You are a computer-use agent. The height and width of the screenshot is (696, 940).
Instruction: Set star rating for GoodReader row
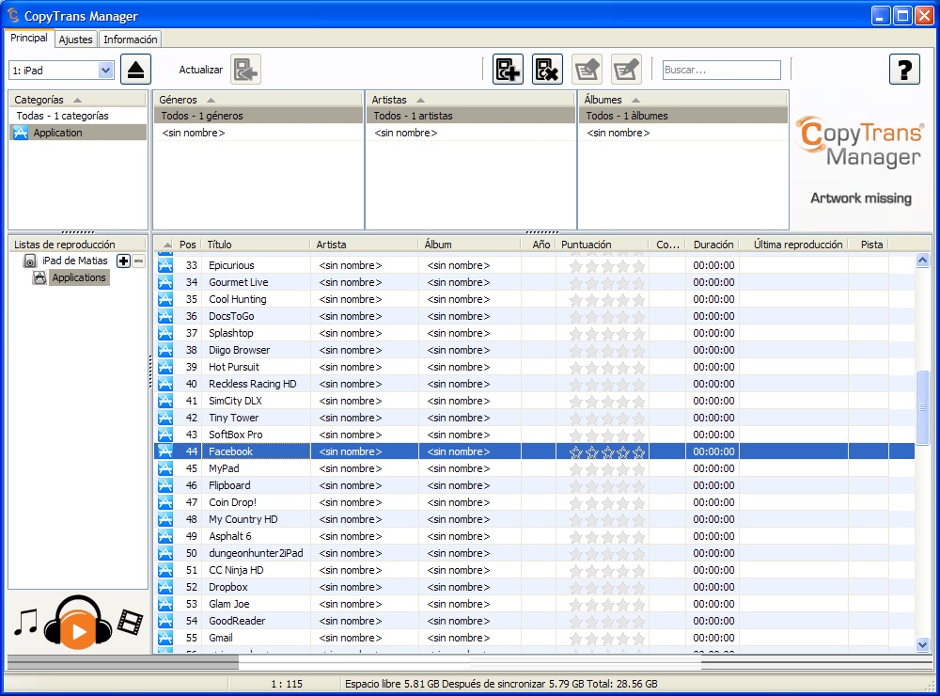pos(606,621)
